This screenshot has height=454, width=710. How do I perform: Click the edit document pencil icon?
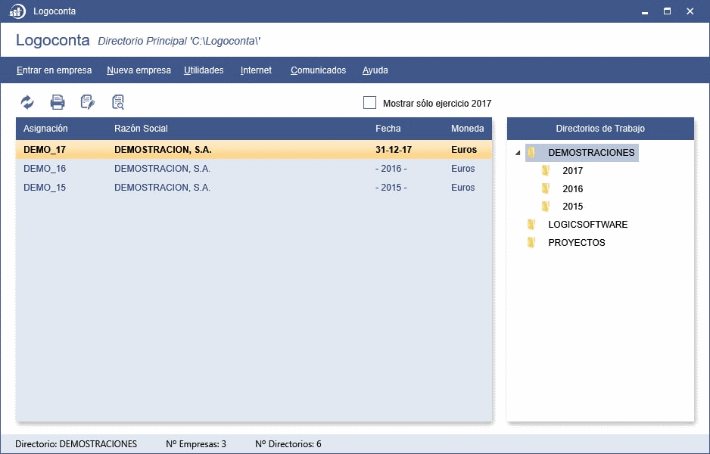pos(88,102)
